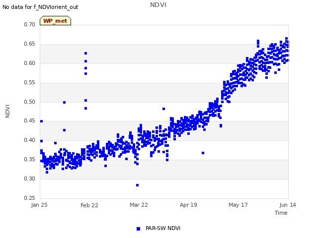Click the 0.70 y-axis tick label
318x238 pixels.
click(x=30, y=24)
